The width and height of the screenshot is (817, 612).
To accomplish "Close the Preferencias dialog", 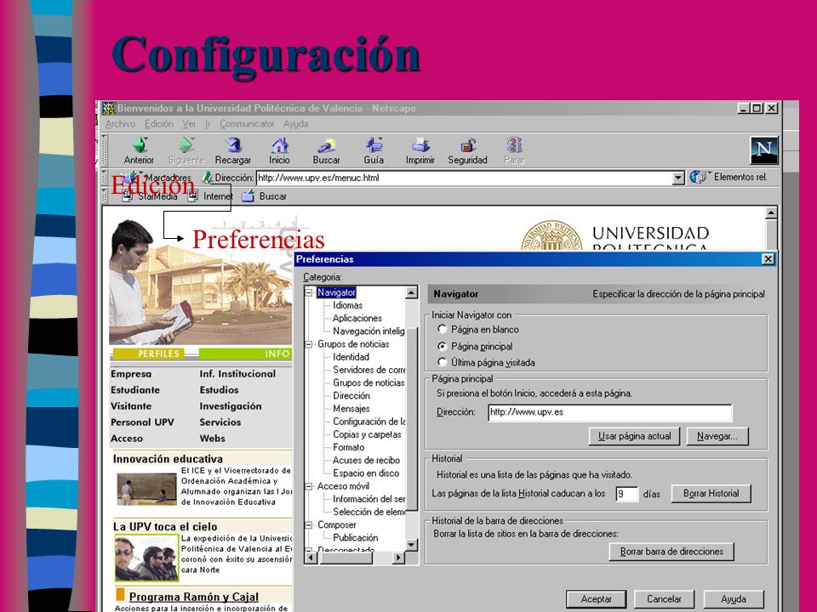I will 768,259.
